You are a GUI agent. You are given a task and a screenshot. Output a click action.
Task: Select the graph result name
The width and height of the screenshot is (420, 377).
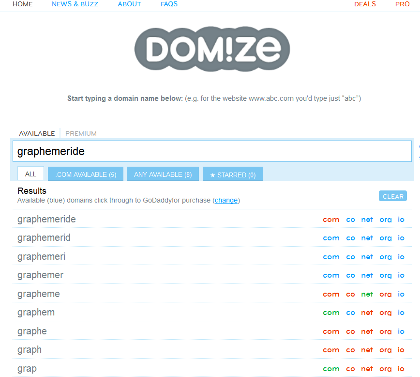point(30,350)
